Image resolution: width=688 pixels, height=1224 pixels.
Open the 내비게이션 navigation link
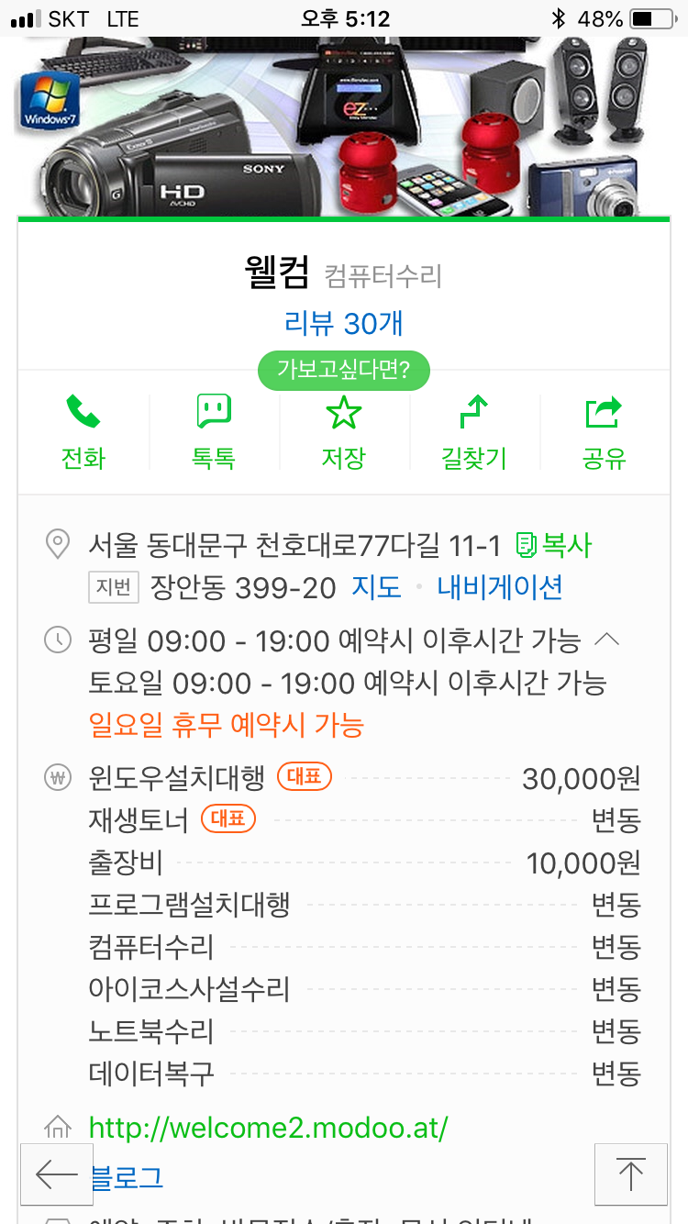coord(500,587)
